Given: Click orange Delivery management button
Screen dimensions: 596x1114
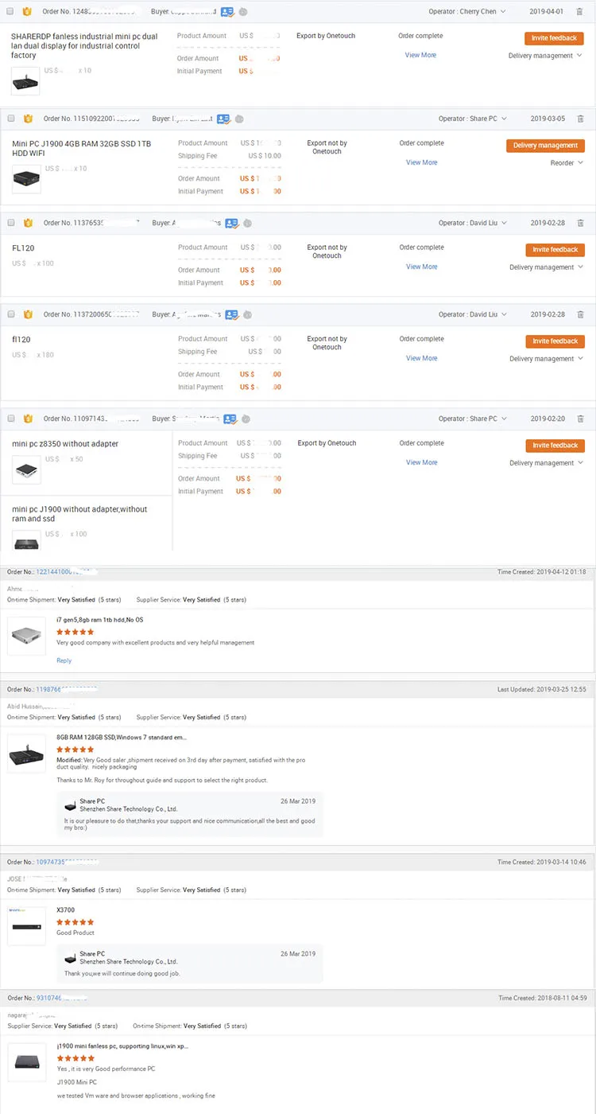Looking at the screenshot, I should (545, 146).
